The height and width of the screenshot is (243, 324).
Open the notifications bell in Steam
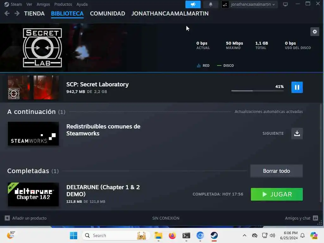point(210,4)
